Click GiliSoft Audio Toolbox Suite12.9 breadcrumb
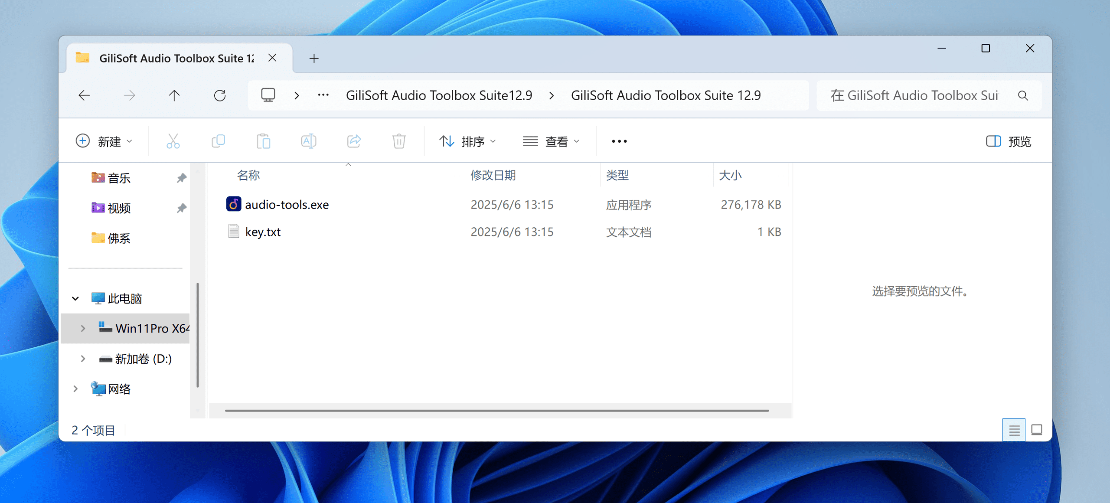 [439, 95]
